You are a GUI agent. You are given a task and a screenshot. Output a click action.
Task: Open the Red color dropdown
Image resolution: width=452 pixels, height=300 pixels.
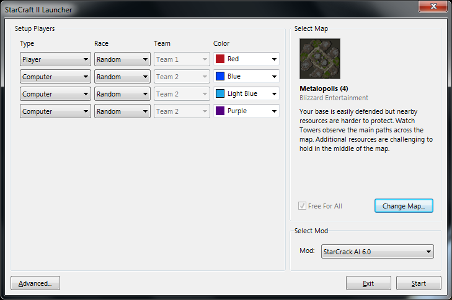[246, 59]
